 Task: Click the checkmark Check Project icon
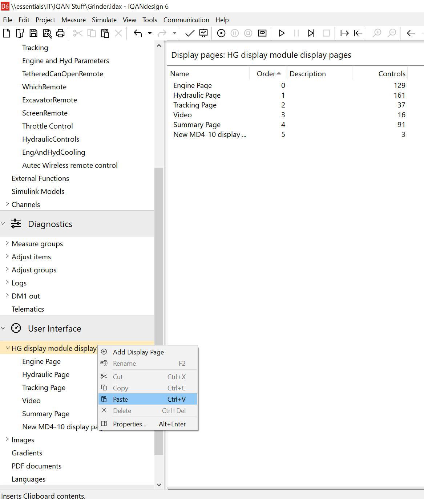tap(190, 33)
